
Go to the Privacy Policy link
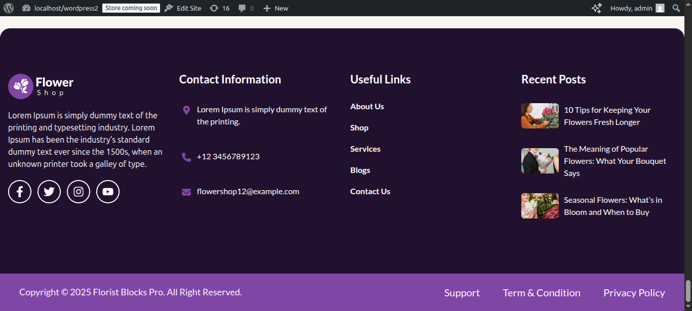634,293
